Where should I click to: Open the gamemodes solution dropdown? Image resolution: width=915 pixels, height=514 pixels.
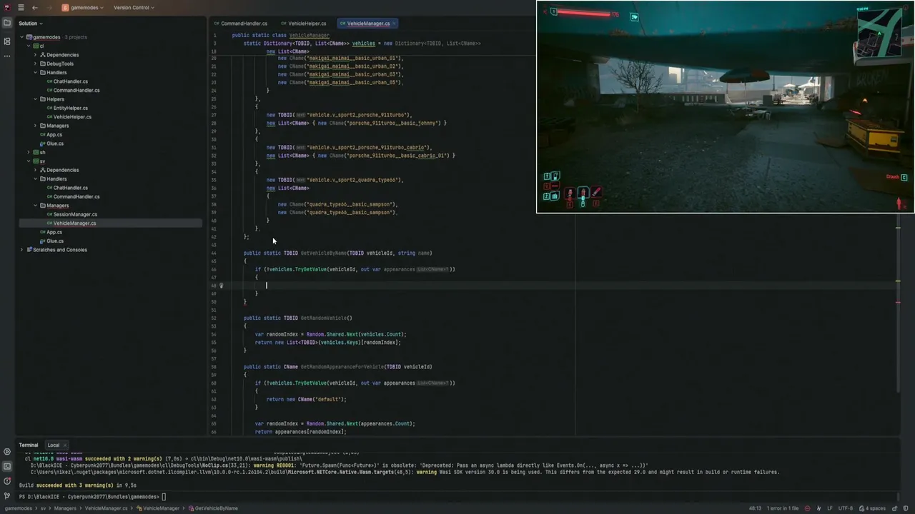tap(82, 7)
